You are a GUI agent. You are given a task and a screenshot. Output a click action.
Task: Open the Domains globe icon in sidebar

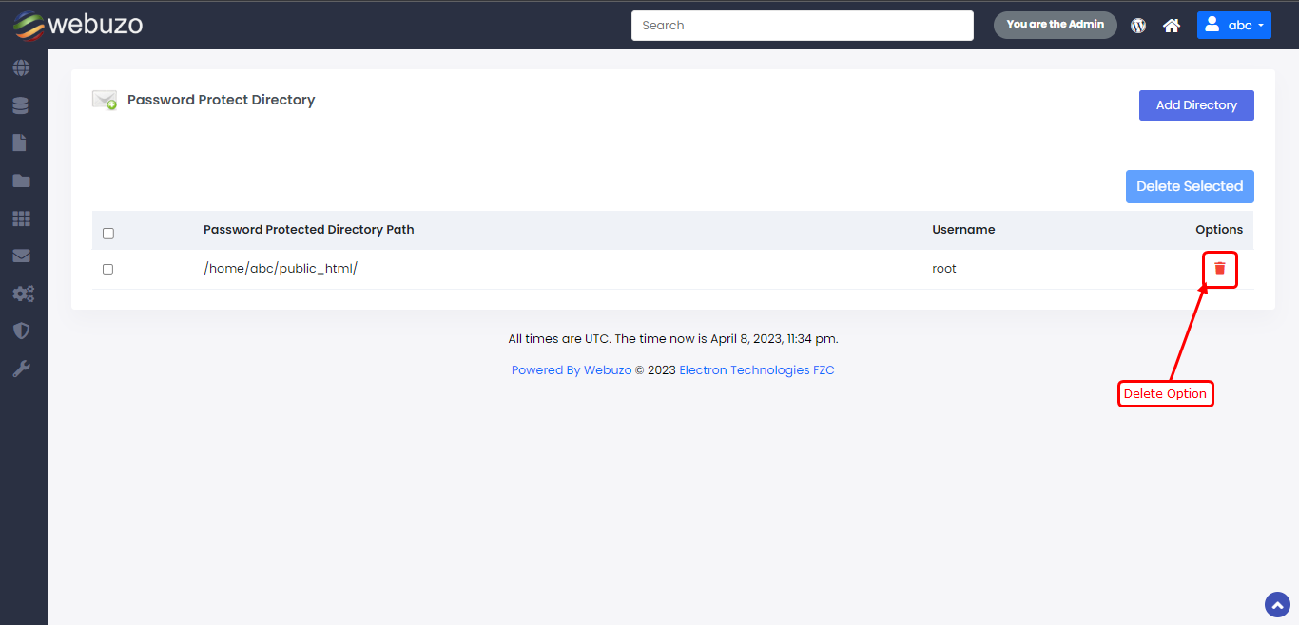coord(21,68)
